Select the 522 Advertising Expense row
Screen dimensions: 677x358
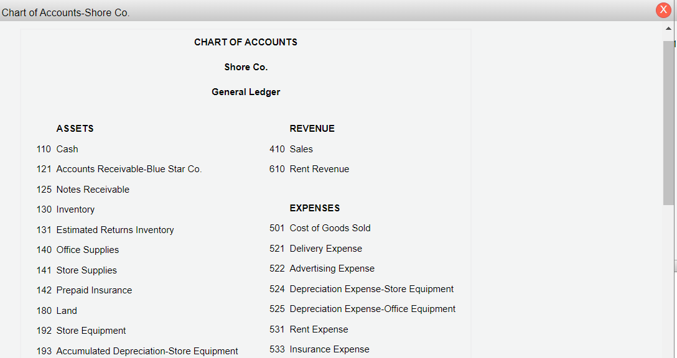pos(322,268)
